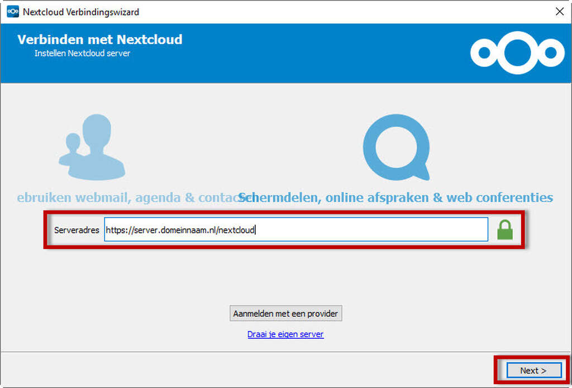Click the Nextcloud app icon in title bar
The width and height of the screenshot is (572, 388).
coord(13,12)
